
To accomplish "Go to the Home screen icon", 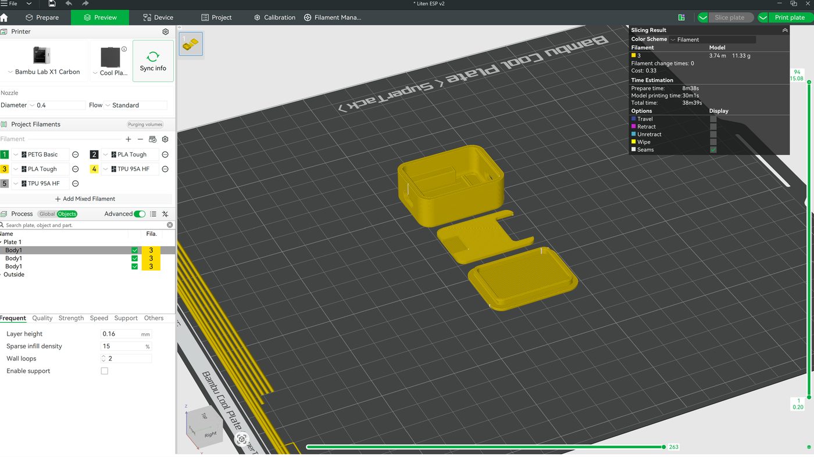I will [x=4, y=17].
